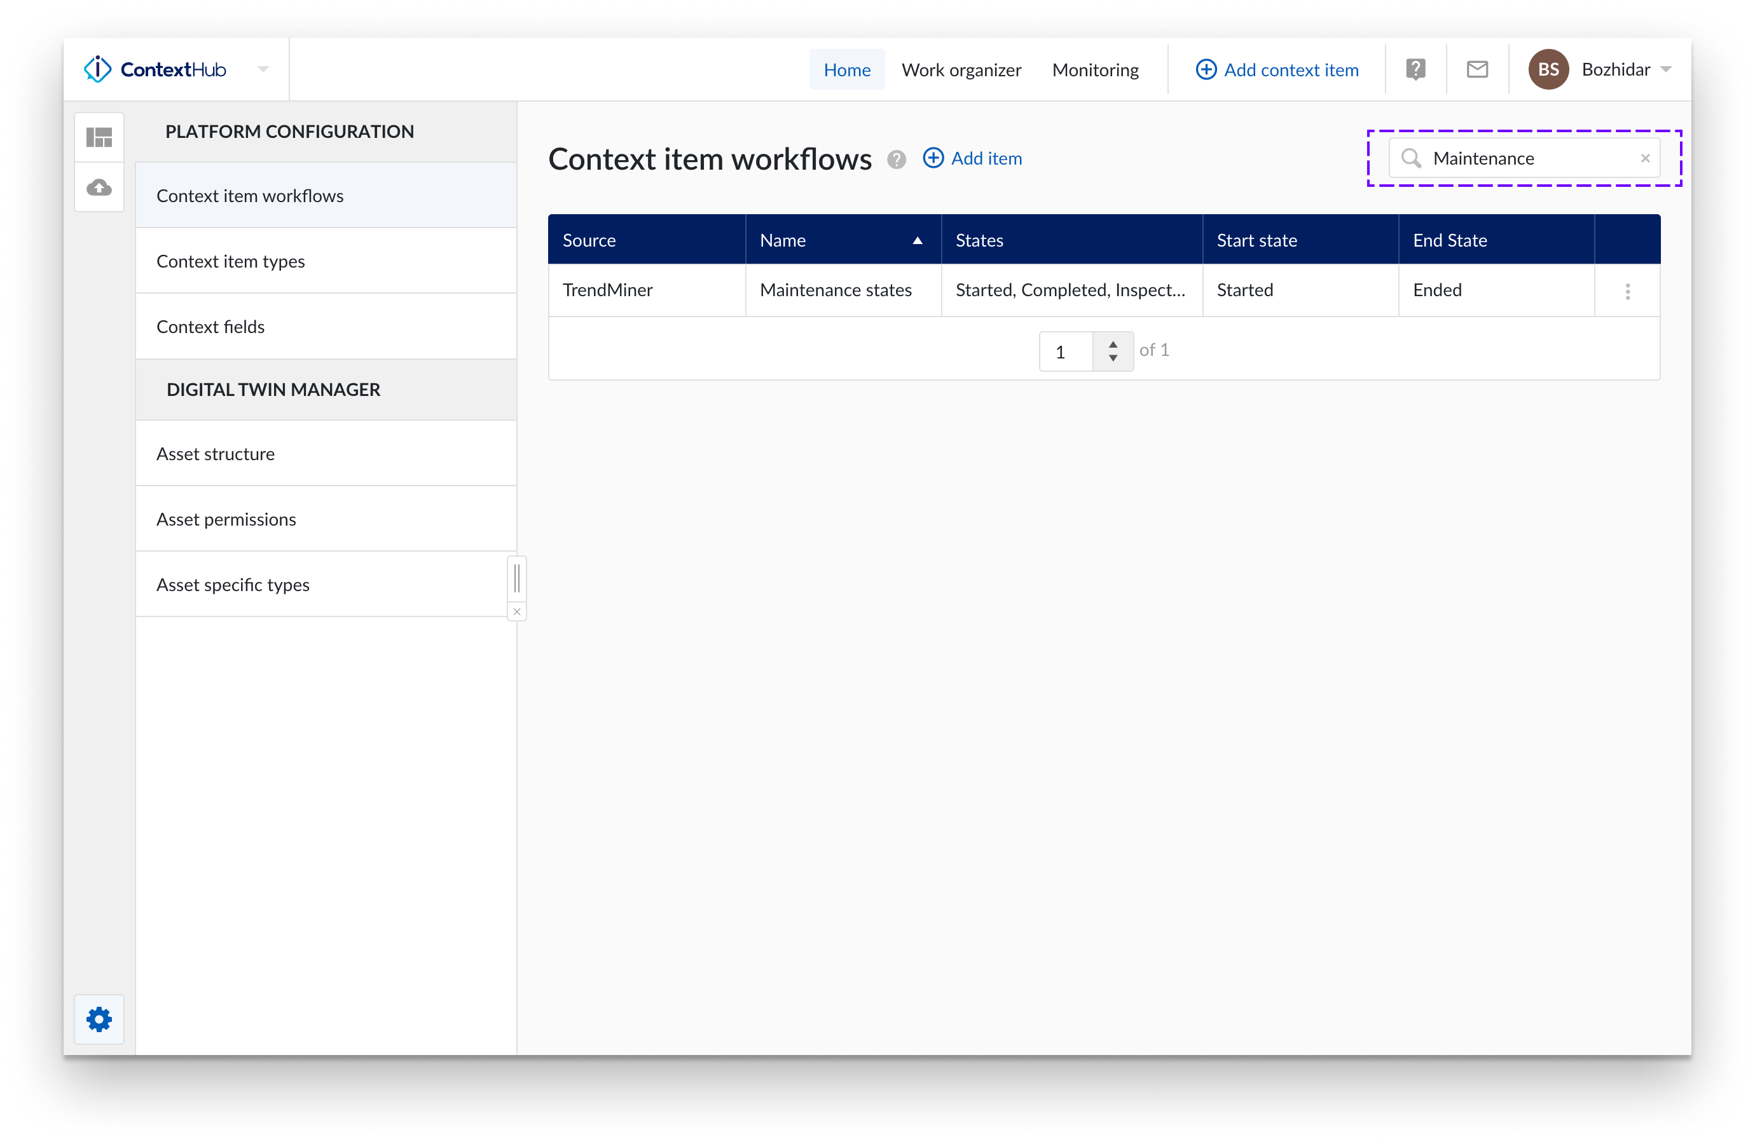Click the search magnifier icon
This screenshot has width=1755, height=1144.
click(x=1412, y=158)
